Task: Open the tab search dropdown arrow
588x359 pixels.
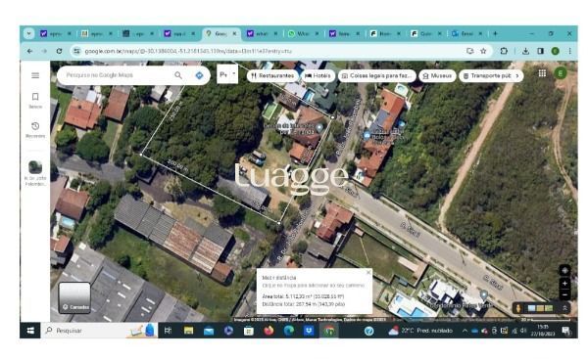Action: click(x=28, y=33)
